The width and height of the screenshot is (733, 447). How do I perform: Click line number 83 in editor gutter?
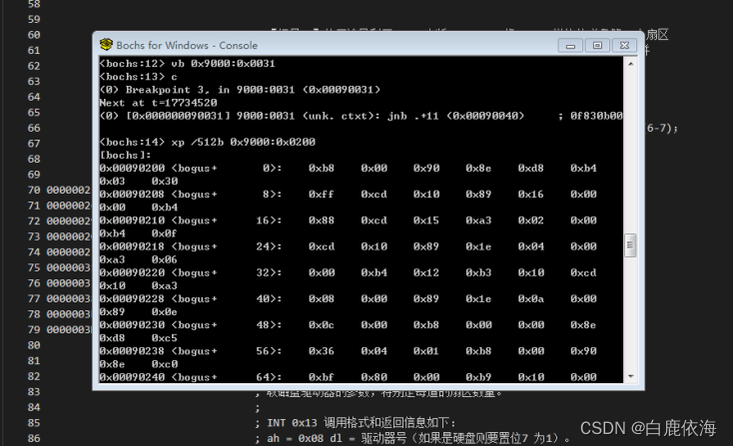(34, 392)
